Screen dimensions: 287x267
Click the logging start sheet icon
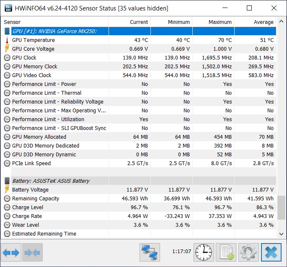[226, 252]
